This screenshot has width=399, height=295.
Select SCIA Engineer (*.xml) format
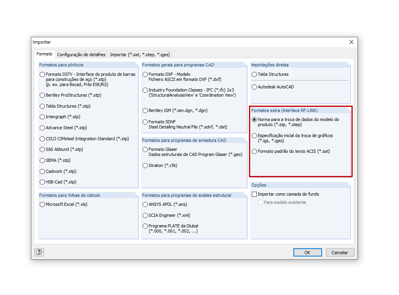[x=145, y=215]
